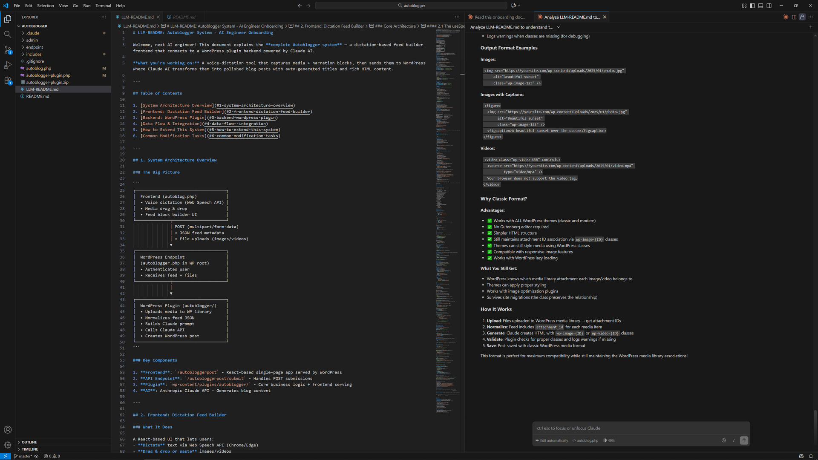Image resolution: width=818 pixels, height=460 pixels.
Task: Open README.md in the explorer tree
Action: [63, 96]
